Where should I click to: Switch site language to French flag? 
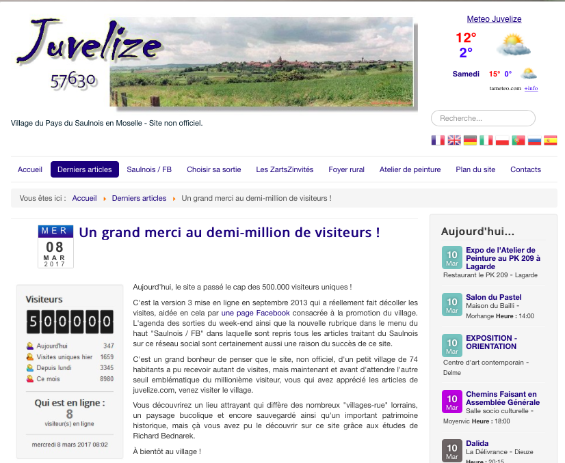coord(438,140)
